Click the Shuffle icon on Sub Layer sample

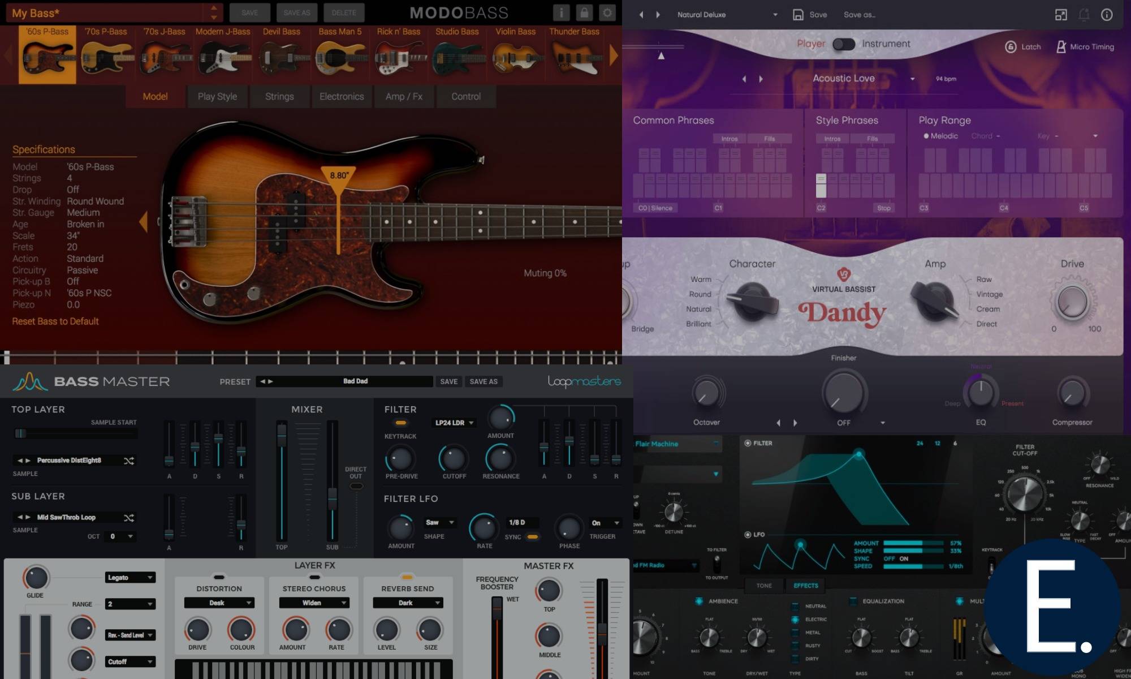[x=128, y=517]
